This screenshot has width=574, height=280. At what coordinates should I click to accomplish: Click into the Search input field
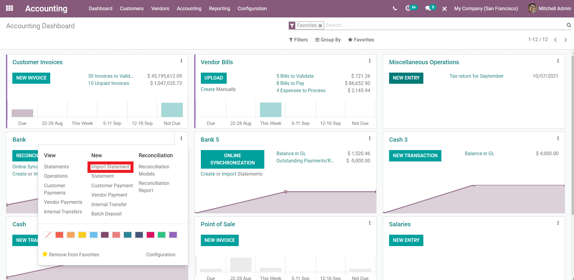tap(445, 25)
